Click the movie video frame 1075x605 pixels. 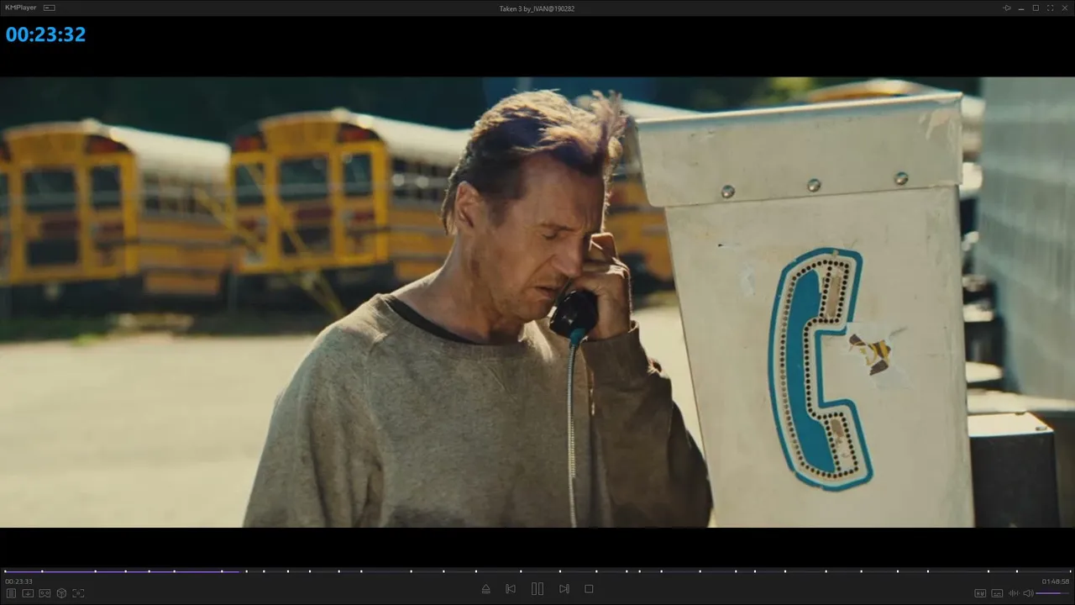click(x=537, y=302)
